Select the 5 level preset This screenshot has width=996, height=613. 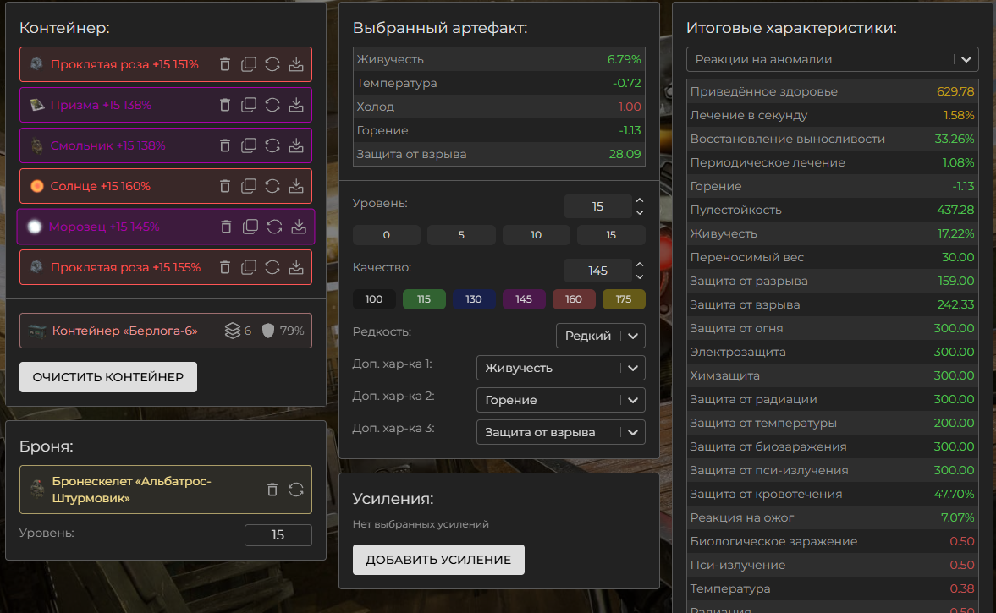click(461, 235)
